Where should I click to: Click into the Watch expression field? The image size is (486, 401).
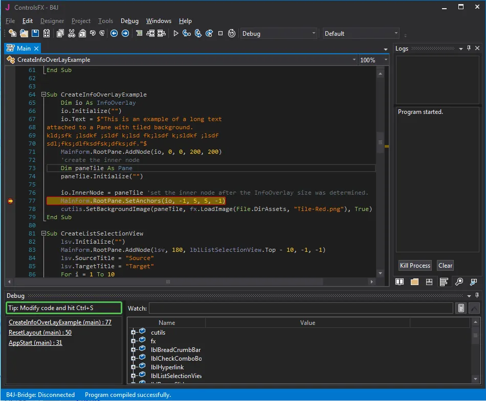[300, 308]
